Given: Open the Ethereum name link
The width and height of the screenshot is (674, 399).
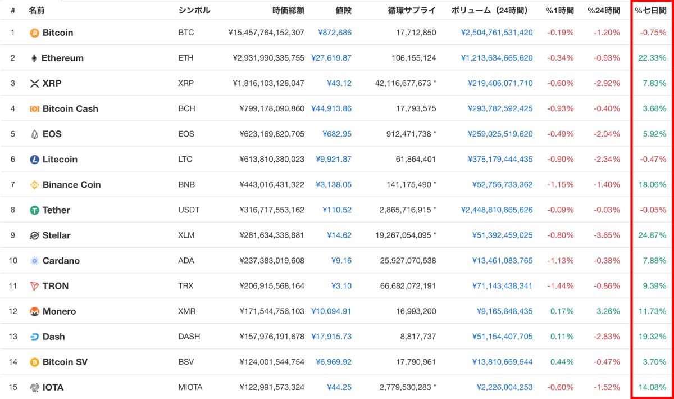Looking at the screenshot, I should (x=62, y=58).
